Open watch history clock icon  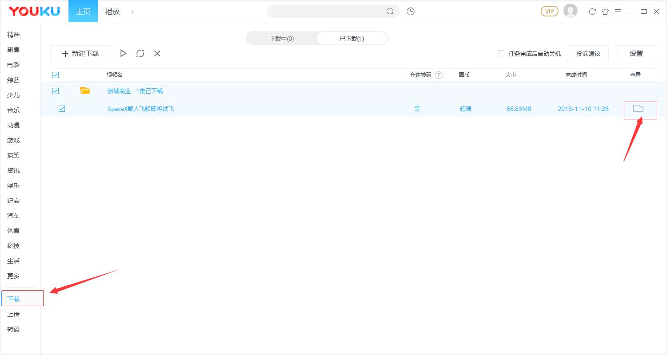click(410, 12)
